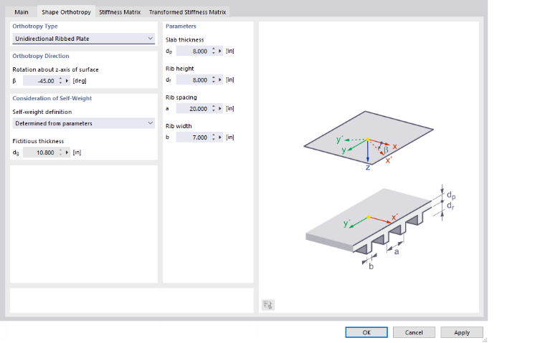Screen dimensions: 545x343
Task: Click the rib height spinner arrows
Action: click(x=214, y=80)
